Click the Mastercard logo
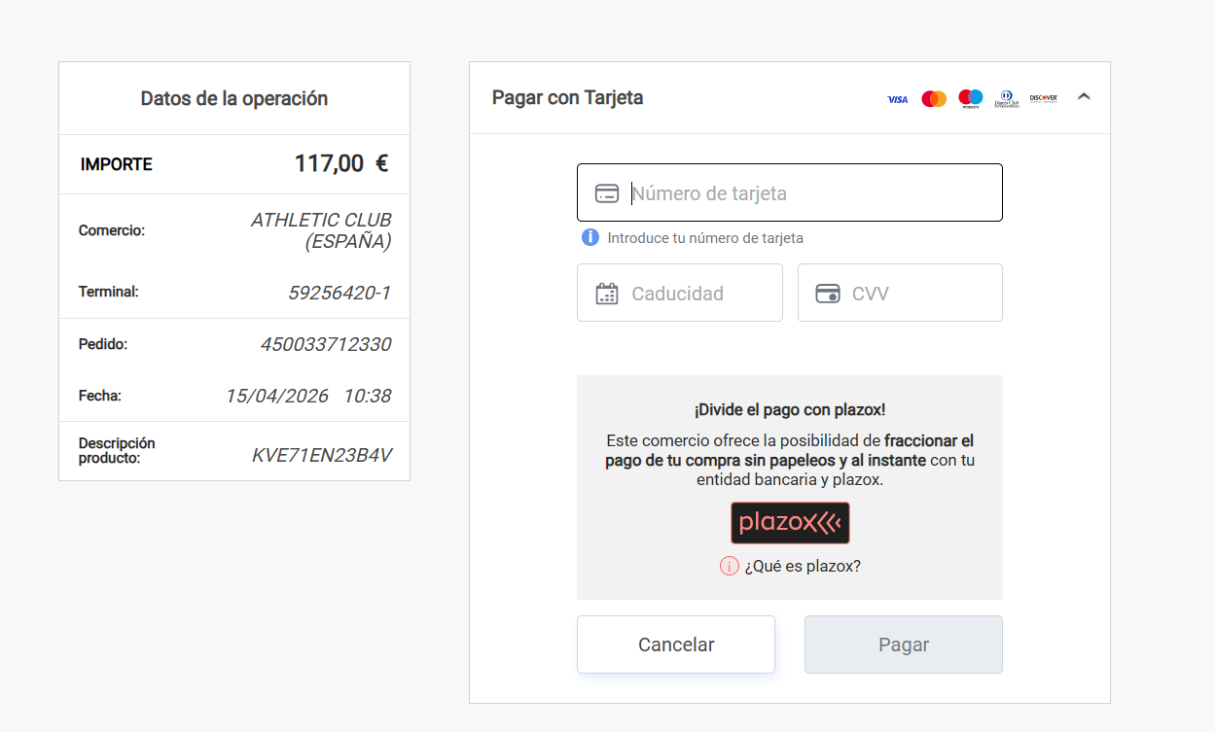The height and width of the screenshot is (732, 1215). [934, 99]
